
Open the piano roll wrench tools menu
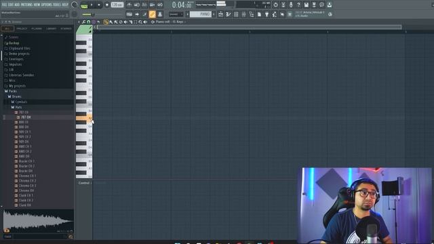[83, 22]
